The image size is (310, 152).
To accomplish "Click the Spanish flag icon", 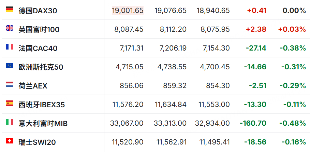I will [x=10, y=103].
